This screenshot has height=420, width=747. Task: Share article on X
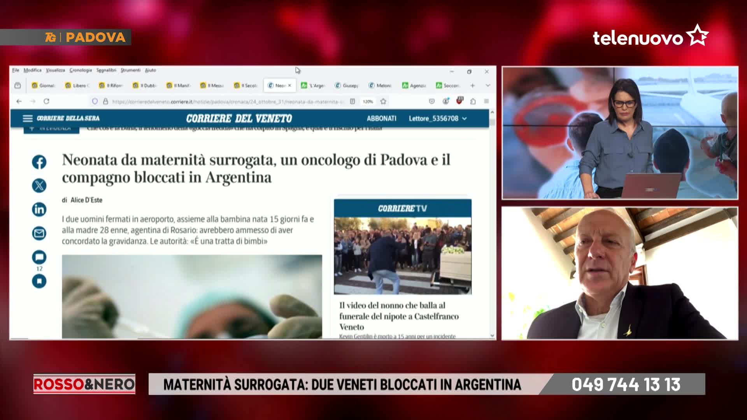pyautogui.click(x=39, y=185)
